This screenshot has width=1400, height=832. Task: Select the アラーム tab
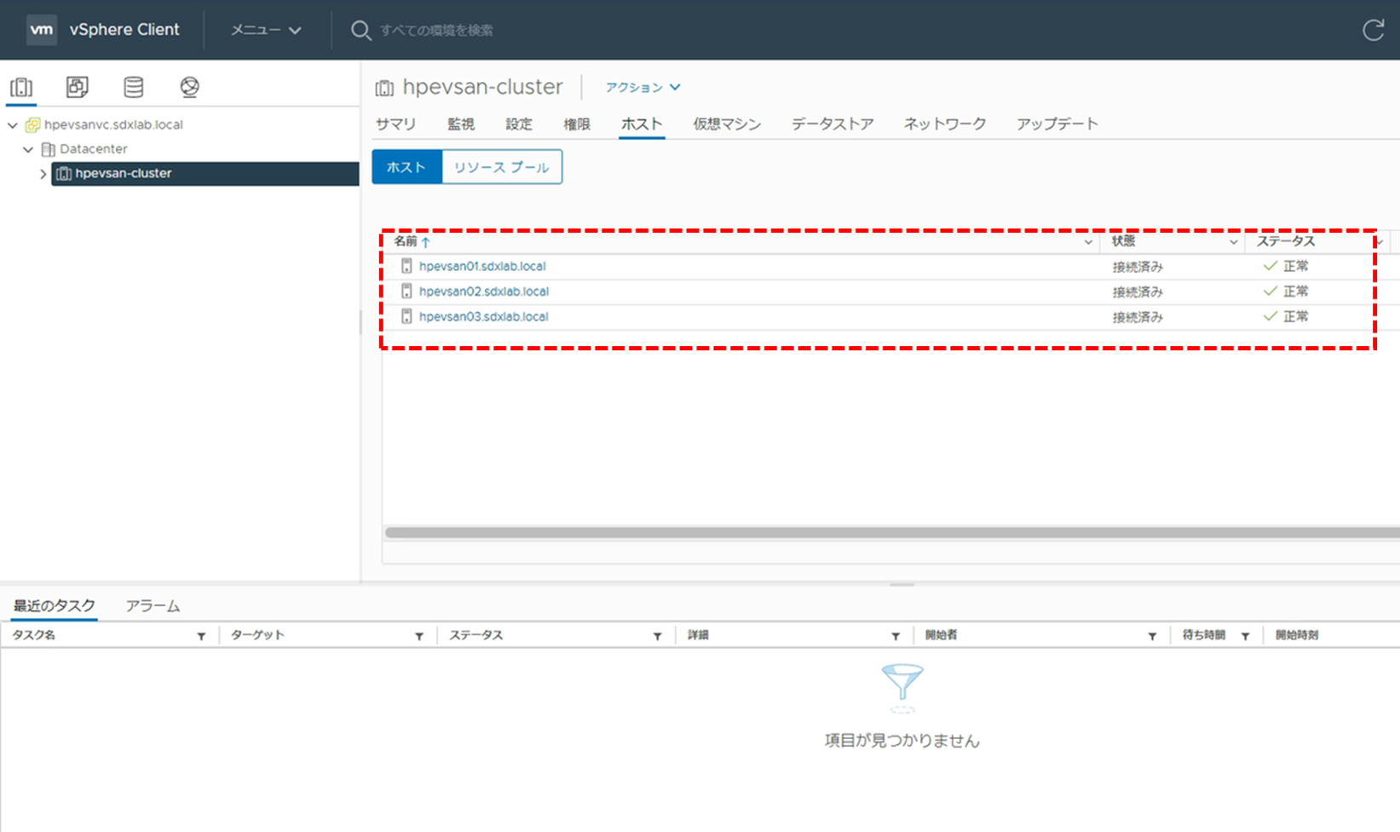(153, 606)
